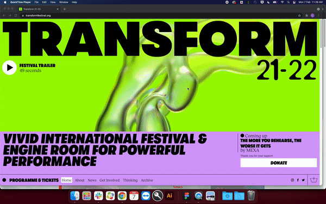
Task: Open Preview from the dock
Action: tap(210, 196)
